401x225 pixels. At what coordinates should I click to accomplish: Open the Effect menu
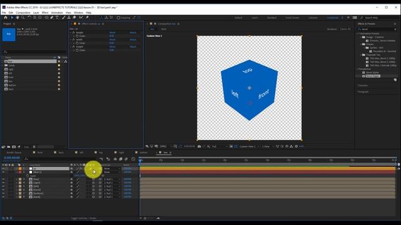[45, 12]
